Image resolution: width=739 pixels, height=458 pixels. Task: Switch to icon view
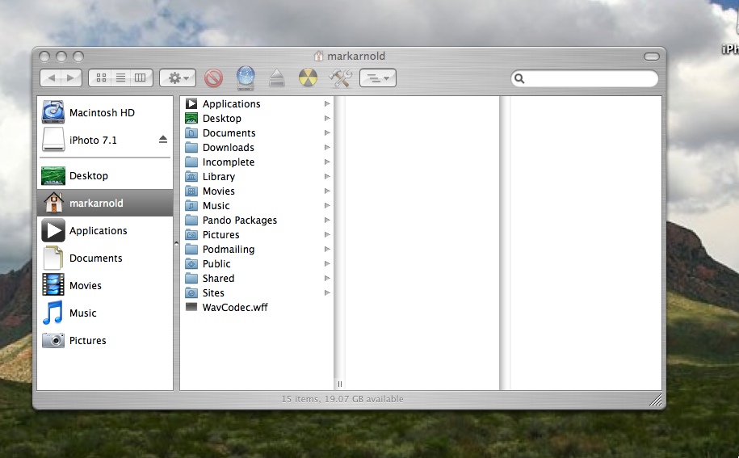tap(101, 78)
